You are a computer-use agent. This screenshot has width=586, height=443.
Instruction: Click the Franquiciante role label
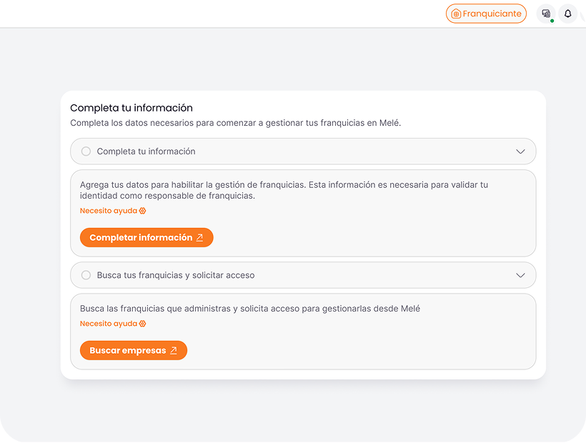click(x=492, y=14)
